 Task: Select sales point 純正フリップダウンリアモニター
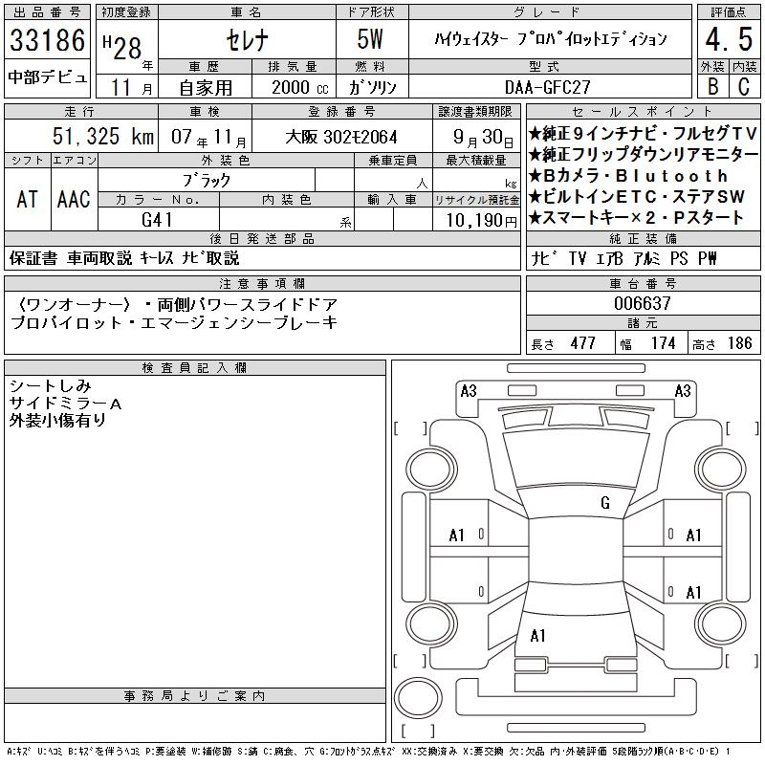click(644, 154)
